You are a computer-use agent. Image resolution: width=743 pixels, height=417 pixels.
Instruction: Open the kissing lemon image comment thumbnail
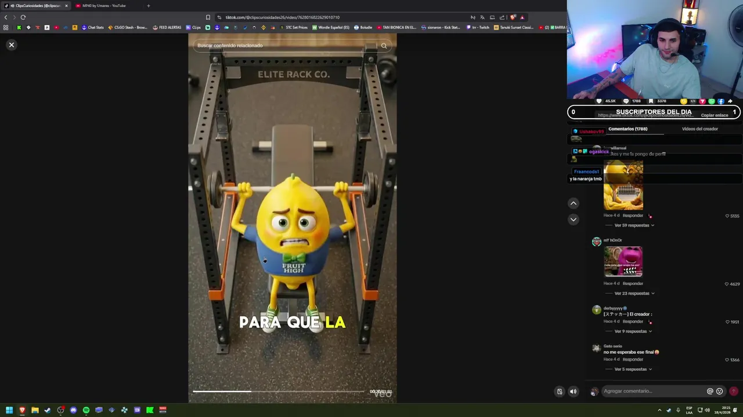coord(623,185)
